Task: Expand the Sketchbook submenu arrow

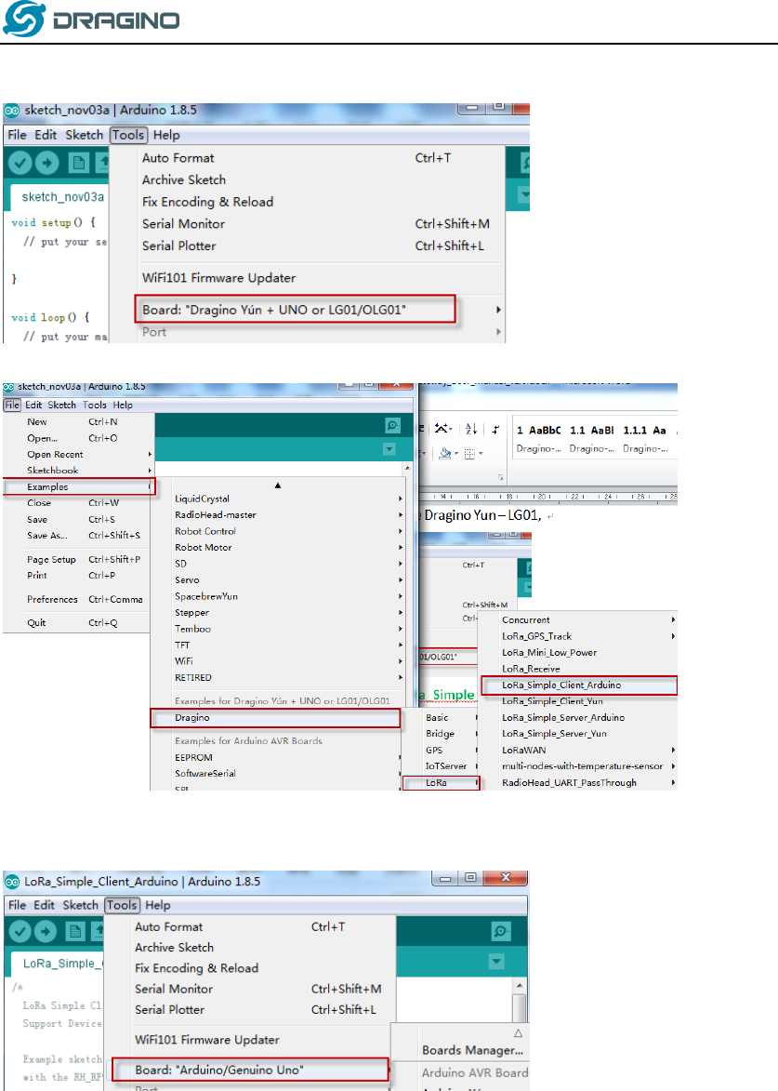Action: (150, 471)
